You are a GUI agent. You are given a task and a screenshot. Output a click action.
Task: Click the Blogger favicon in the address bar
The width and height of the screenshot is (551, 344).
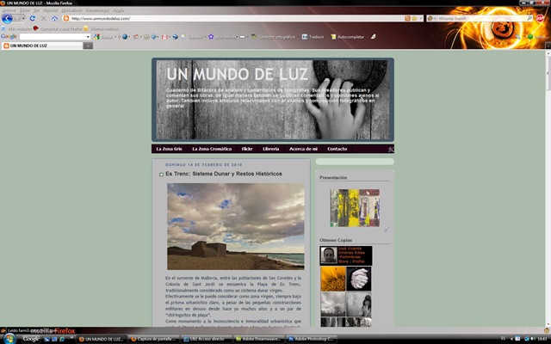click(x=65, y=18)
